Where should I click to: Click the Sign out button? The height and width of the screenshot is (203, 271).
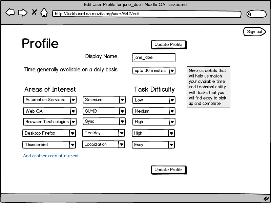(255, 31)
